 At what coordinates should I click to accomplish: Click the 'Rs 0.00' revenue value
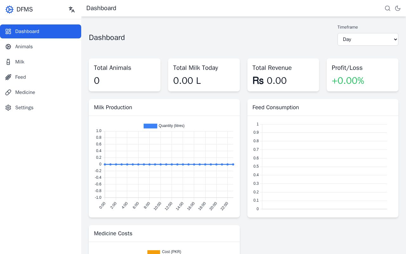(270, 81)
